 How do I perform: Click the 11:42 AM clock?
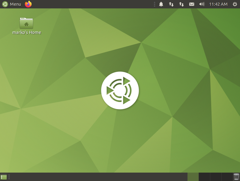[218, 4]
